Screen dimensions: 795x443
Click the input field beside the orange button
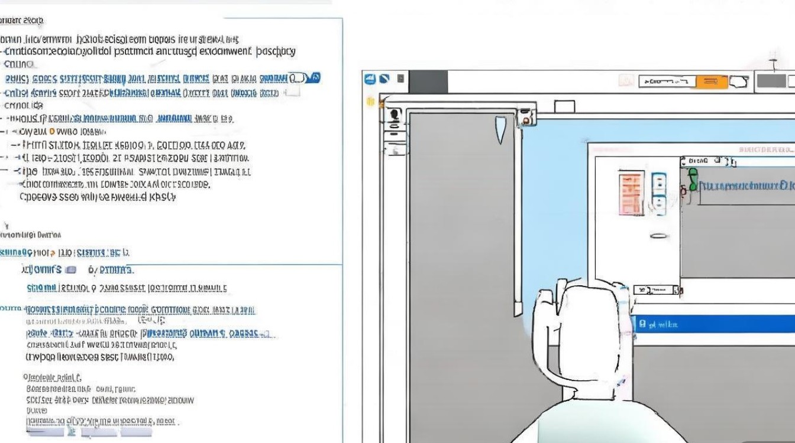tap(667, 82)
